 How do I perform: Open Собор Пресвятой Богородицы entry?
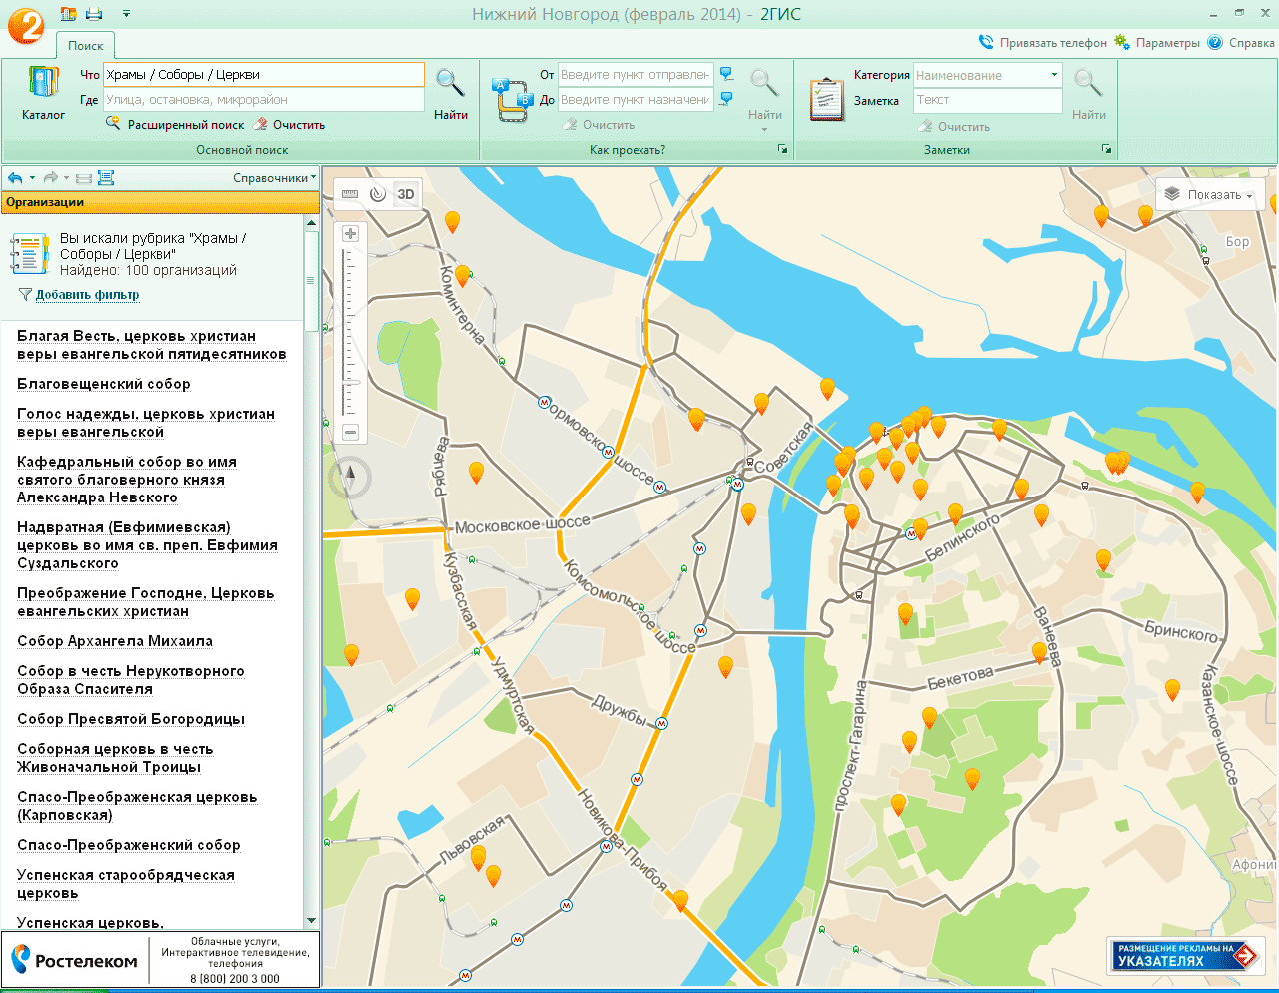(131, 719)
